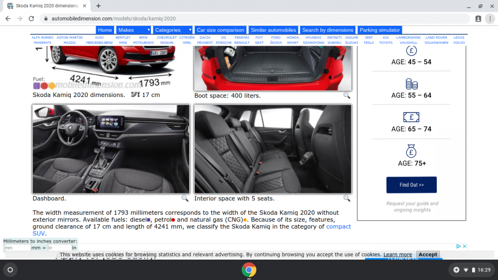The image size is (498, 280).
Task: Open the MERCEDES-BENZ make link
Action: coord(99,42)
